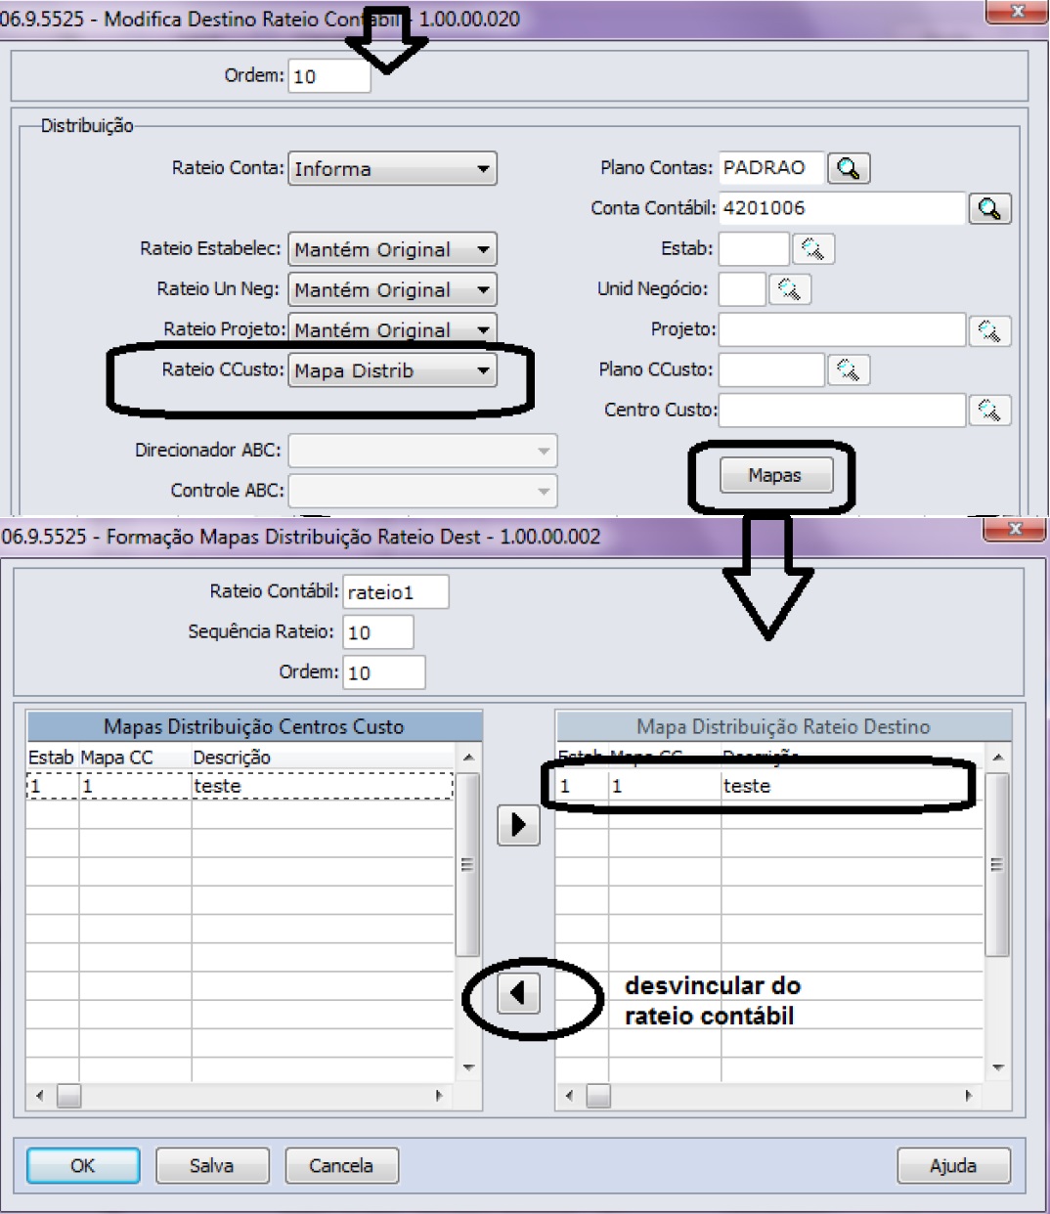Focus the Ordem field in Modifica Destino window
Screen dimensions: 1050x1214
click(329, 76)
